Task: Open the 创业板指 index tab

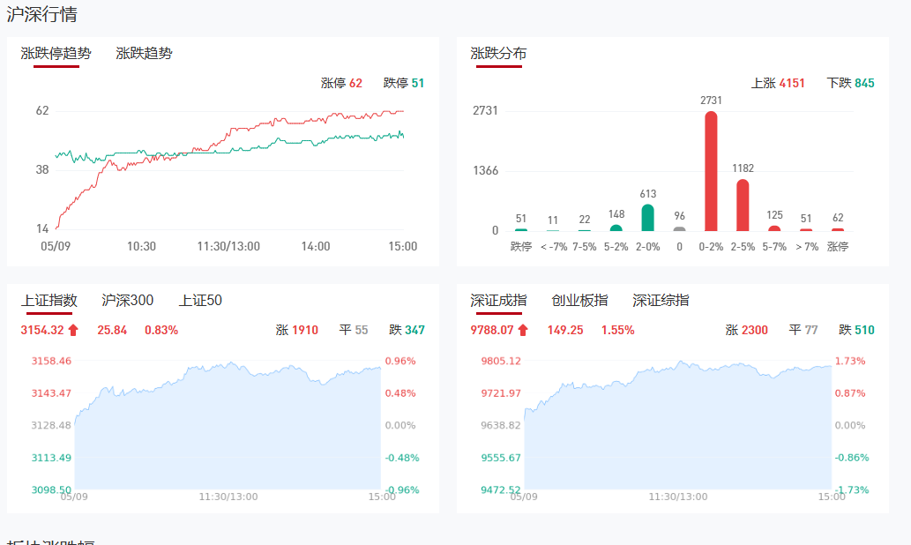Action: click(579, 301)
